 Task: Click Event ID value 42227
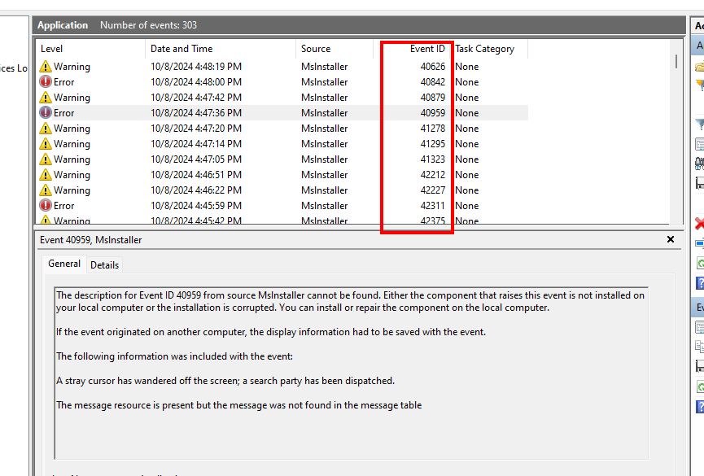click(x=433, y=190)
